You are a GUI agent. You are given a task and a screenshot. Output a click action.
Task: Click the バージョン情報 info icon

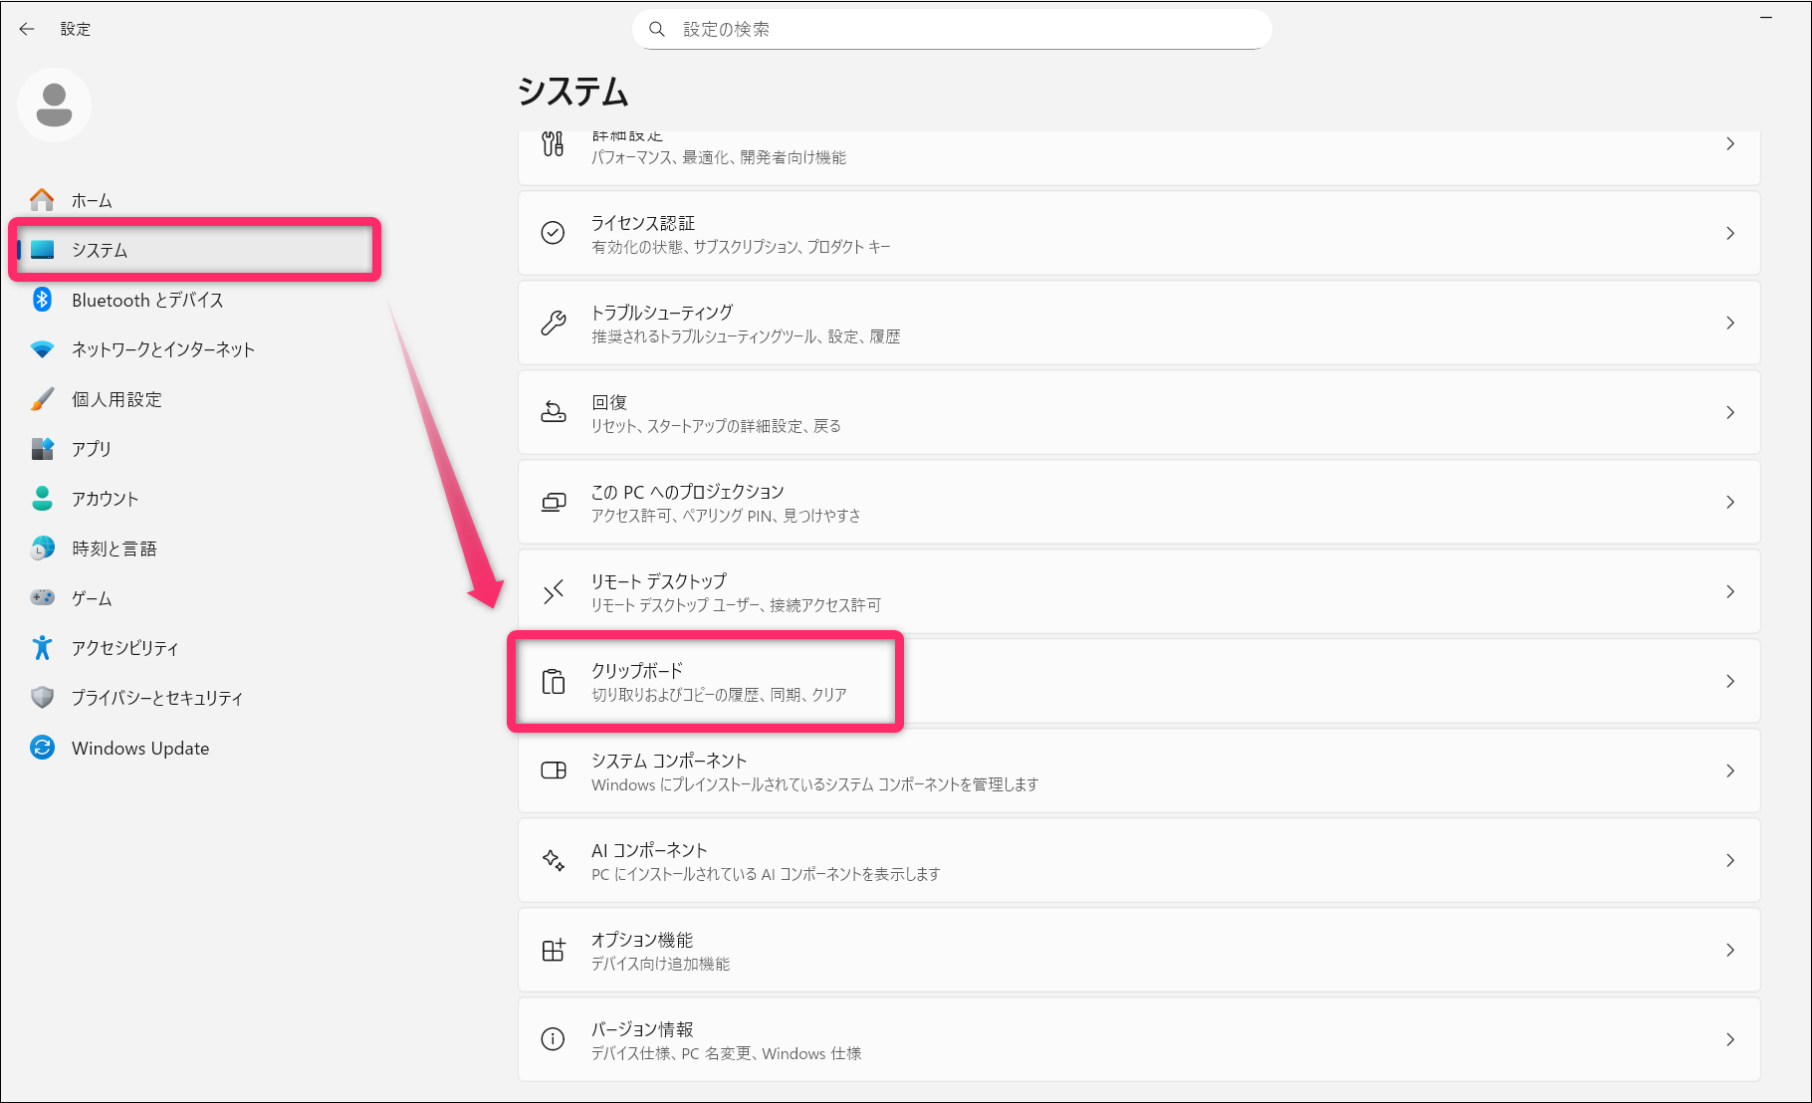pyautogui.click(x=553, y=1039)
